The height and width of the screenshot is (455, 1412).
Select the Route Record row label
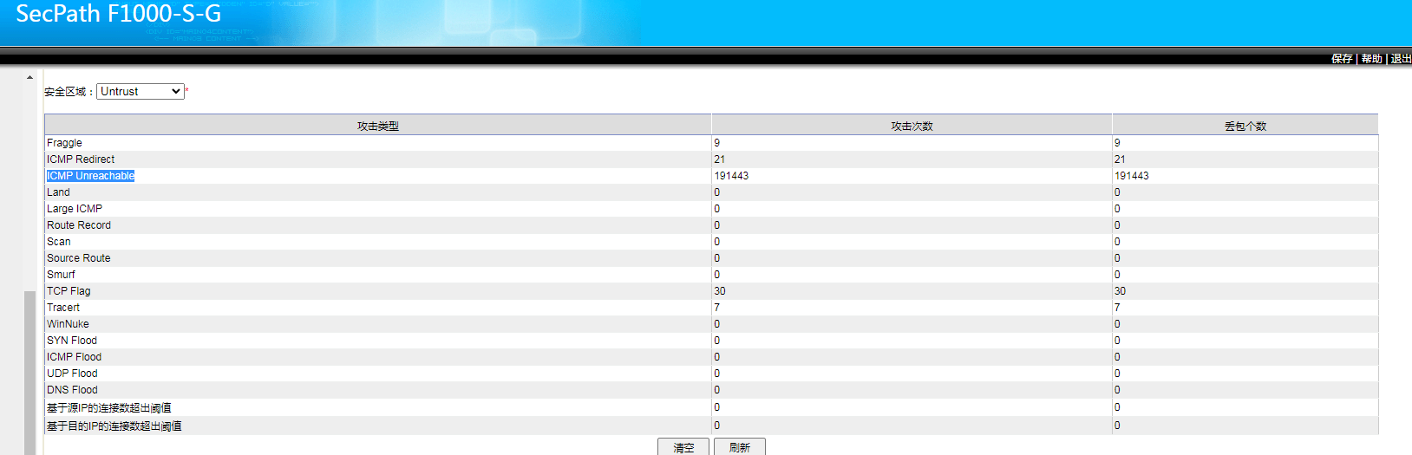tap(79, 225)
